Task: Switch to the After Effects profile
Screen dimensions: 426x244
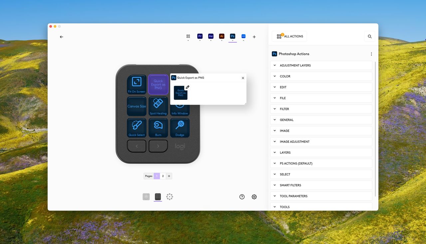Action: click(211, 36)
